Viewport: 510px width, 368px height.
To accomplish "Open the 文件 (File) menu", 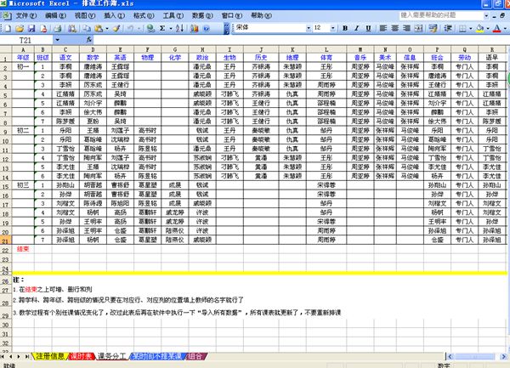I will coord(26,15).
